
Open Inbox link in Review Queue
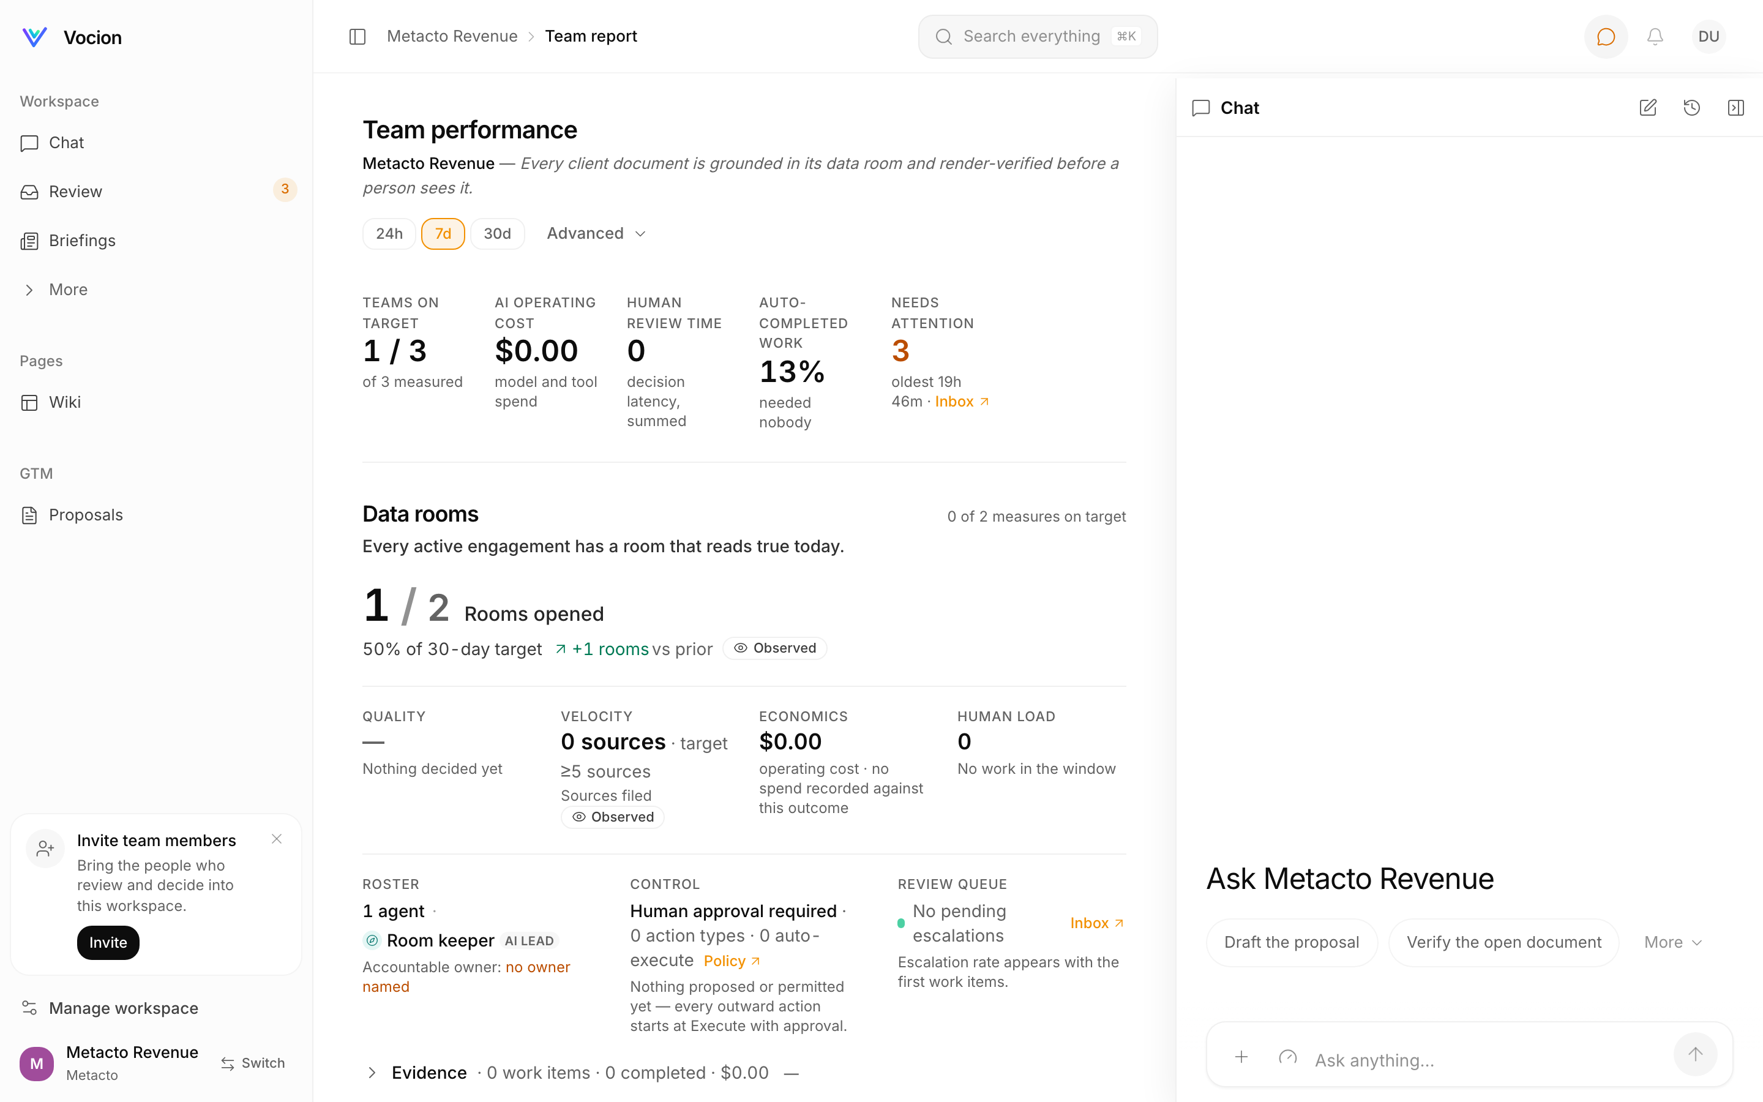click(x=1097, y=923)
